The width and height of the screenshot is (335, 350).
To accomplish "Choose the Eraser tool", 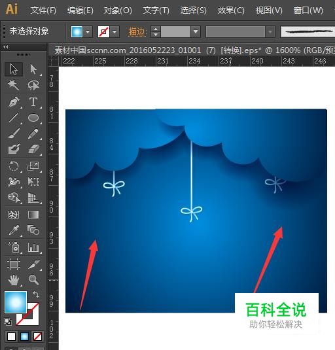I will [33, 149].
